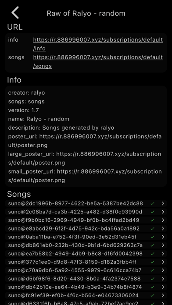Open the info subscription URL link

pos(98,44)
